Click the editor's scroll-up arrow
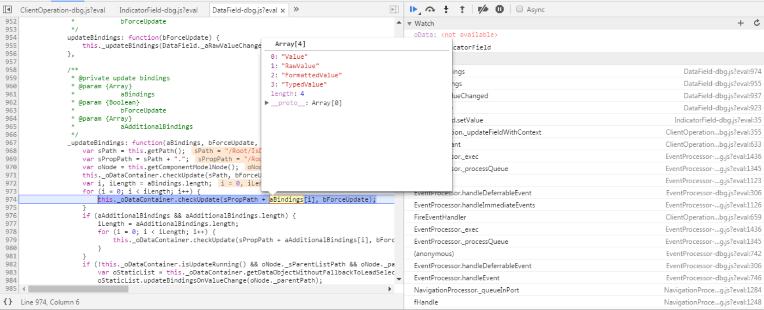Viewport: 764px width, 310px height. pos(399,22)
